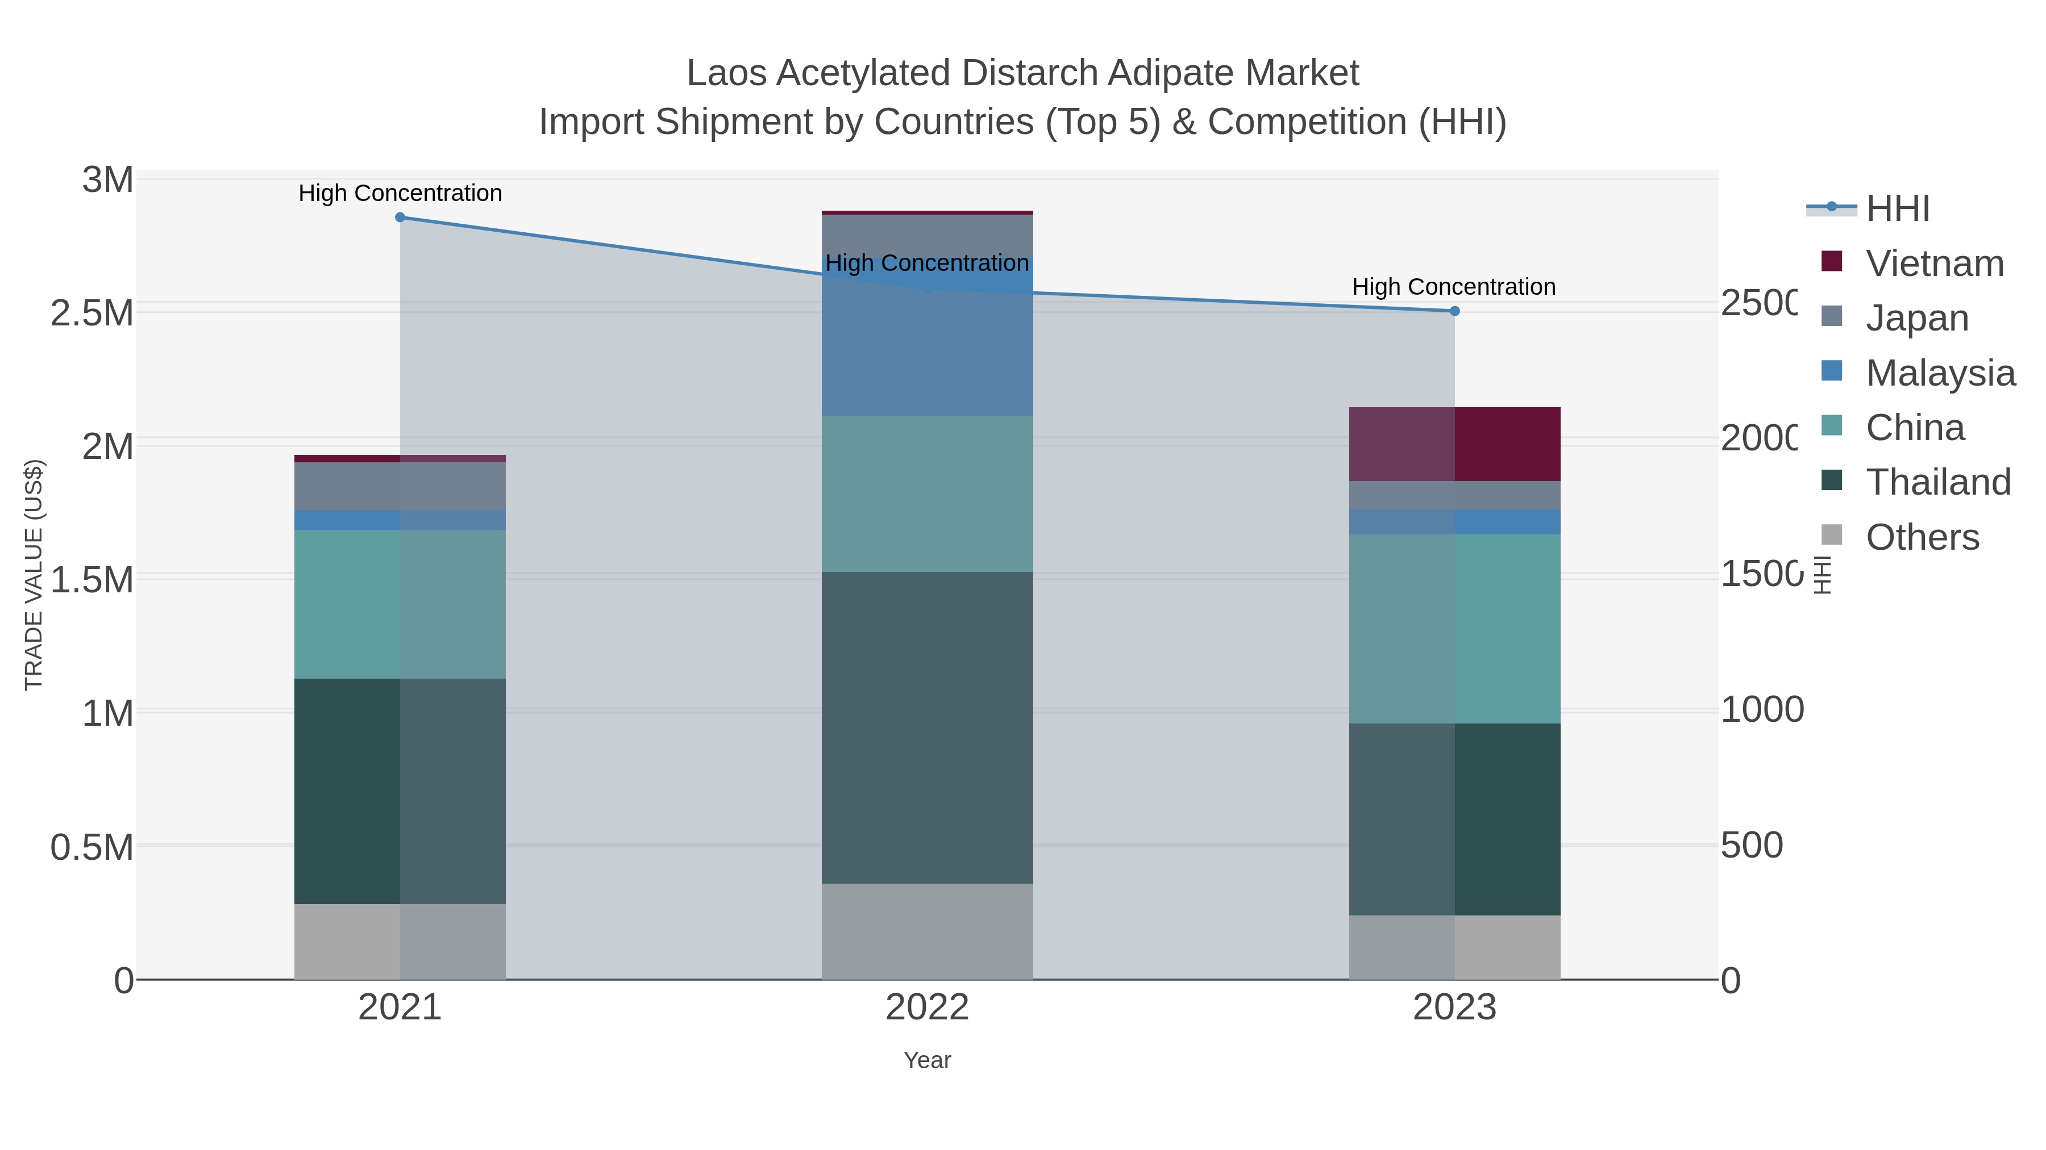Click the 2022 Others bar segment

[x=927, y=932]
